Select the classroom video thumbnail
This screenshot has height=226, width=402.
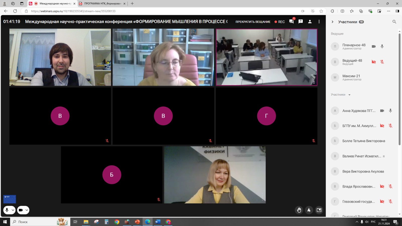pyautogui.click(x=266, y=57)
